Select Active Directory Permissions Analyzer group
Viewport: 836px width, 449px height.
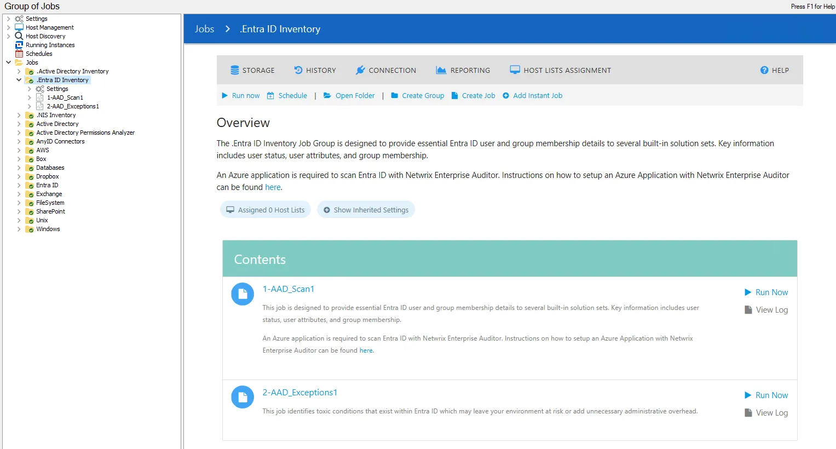85,133
